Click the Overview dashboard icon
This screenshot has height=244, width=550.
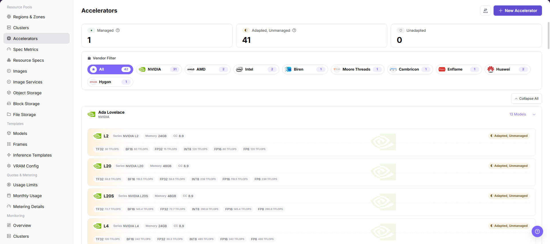point(9,225)
